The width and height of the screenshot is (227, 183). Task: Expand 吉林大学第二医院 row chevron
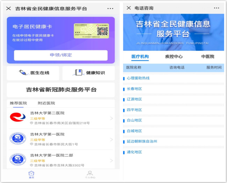(111, 118)
